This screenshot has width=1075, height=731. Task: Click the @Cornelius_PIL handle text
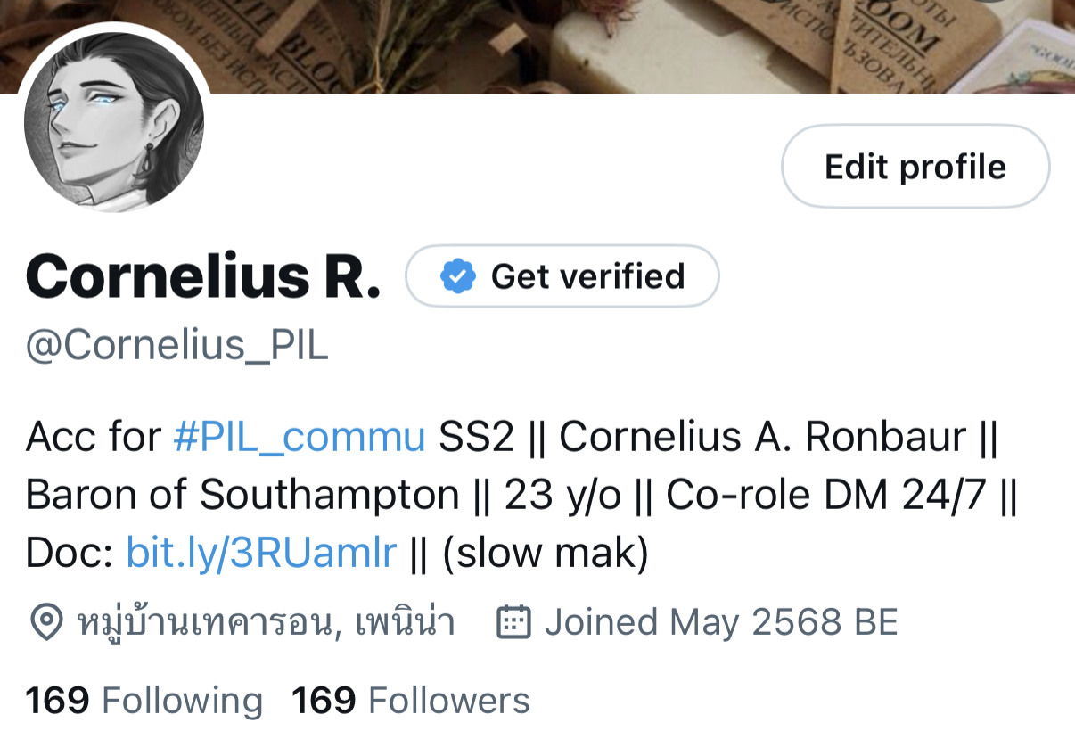(x=177, y=347)
